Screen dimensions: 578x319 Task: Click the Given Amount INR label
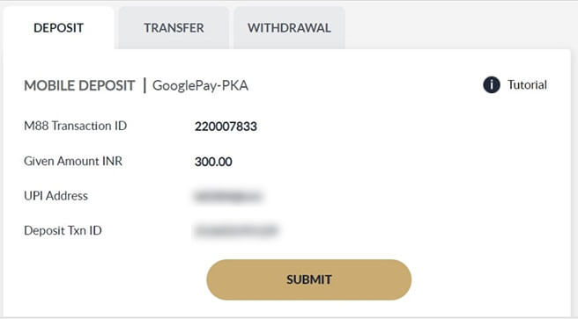(x=73, y=161)
